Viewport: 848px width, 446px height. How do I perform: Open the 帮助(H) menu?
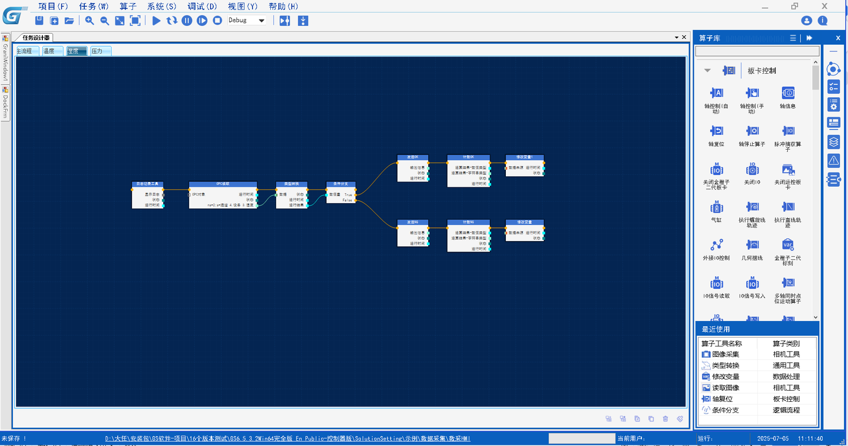pyautogui.click(x=283, y=6)
